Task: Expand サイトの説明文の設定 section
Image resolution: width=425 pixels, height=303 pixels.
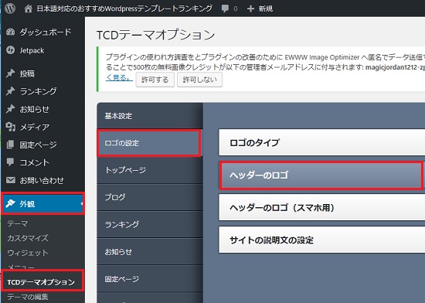Action: tap(321, 240)
